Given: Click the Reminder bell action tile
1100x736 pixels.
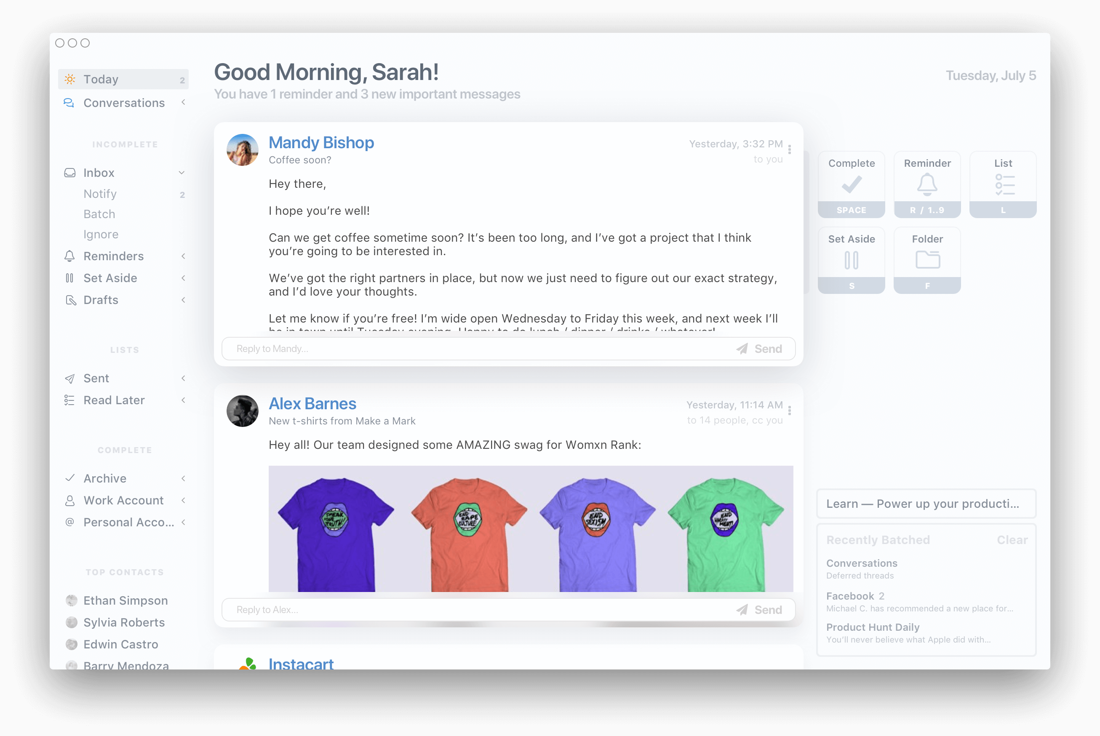Looking at the screenshot, I should 927,184.
